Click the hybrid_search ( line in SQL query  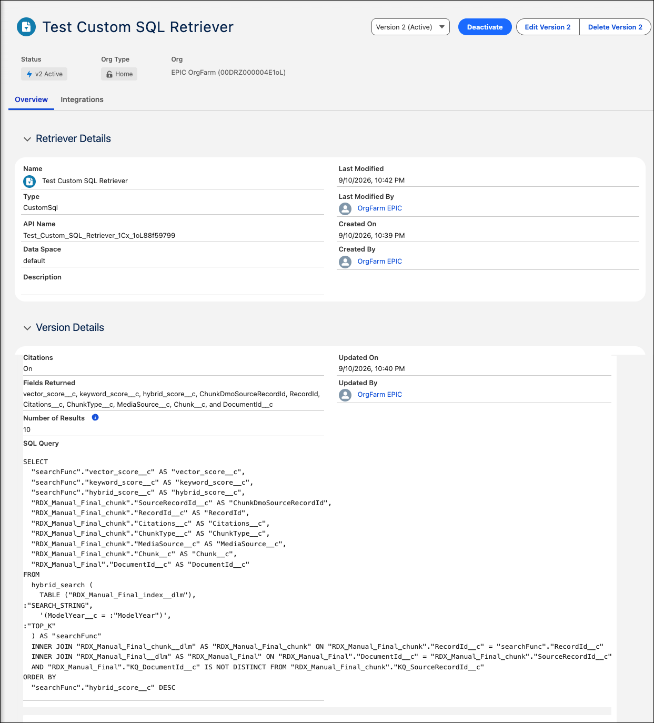click(x=62, y=585)
